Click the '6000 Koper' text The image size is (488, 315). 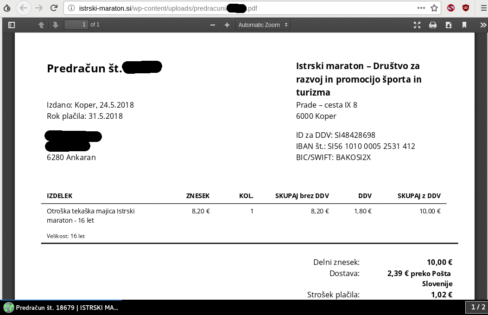coord(316,116)
